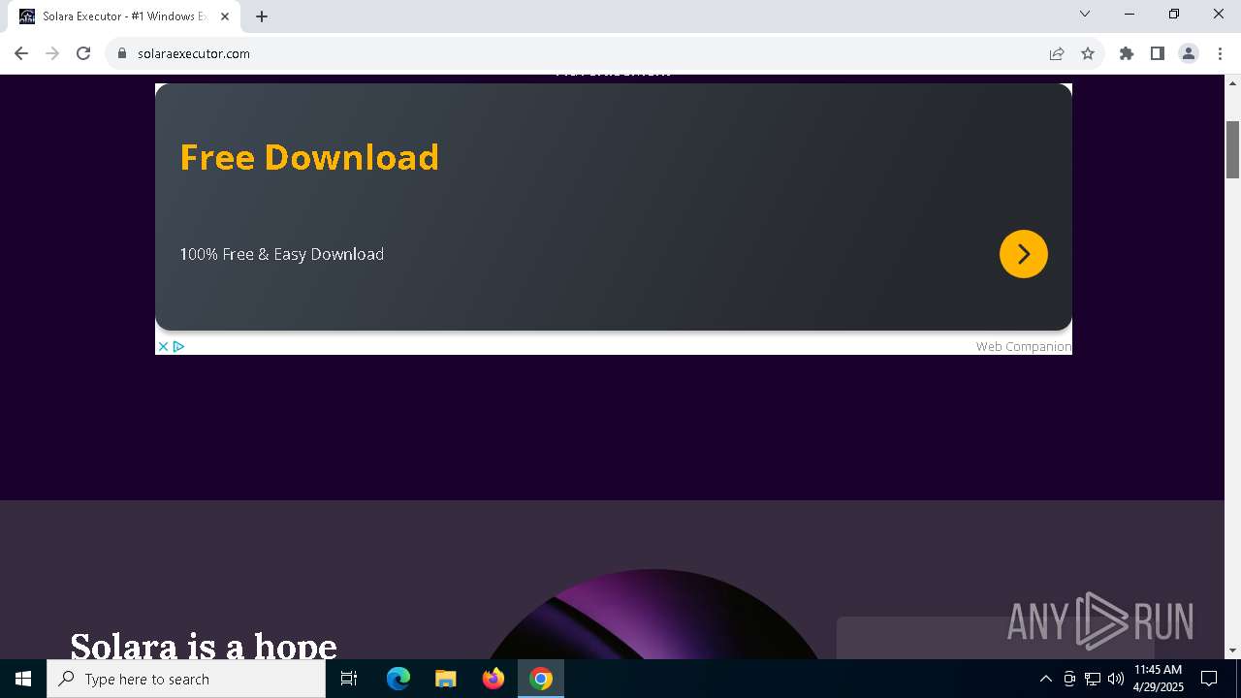Open a new browser tab
The height and width of the screenshot is (698, 1241).
(x=262, y=16)
